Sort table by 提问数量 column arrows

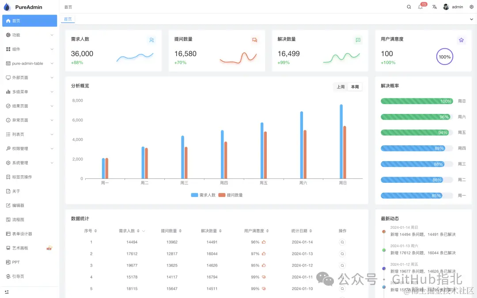(180, 231)
